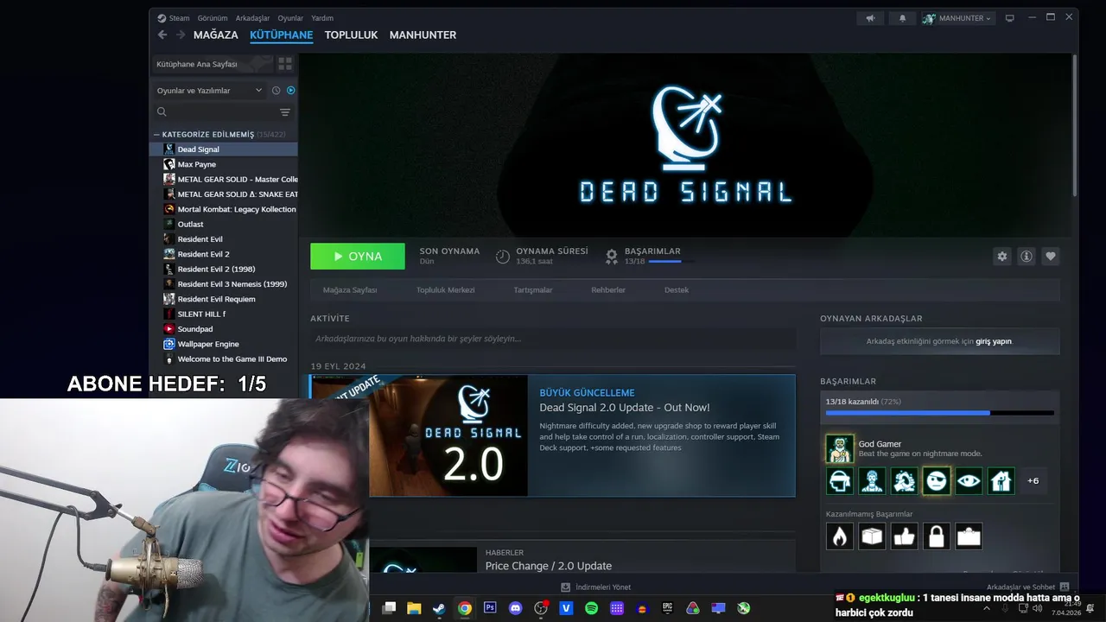Click the green OYNA play button

(x=358, y=257)
